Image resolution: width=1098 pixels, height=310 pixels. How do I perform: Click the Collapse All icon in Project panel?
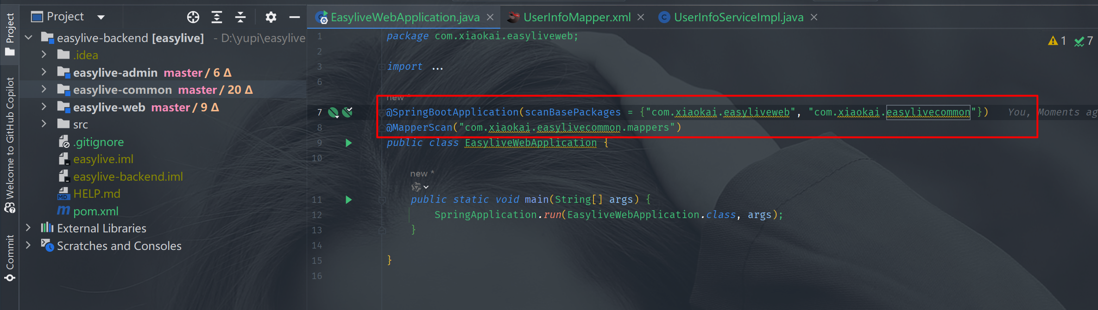240,18
